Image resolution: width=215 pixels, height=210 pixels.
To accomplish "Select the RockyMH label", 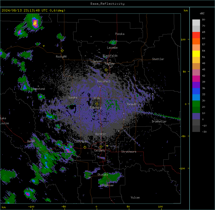I will [x=61, y=57].
